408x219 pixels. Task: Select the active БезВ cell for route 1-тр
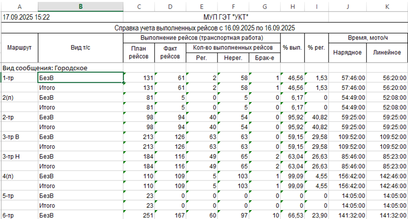point(80,78)
